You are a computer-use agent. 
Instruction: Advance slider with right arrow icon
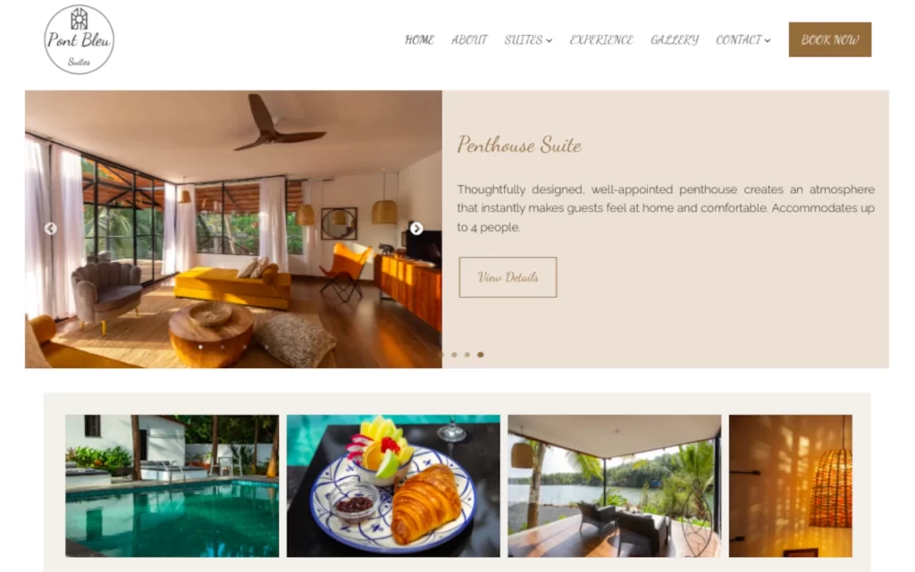(x=416, y=228)
